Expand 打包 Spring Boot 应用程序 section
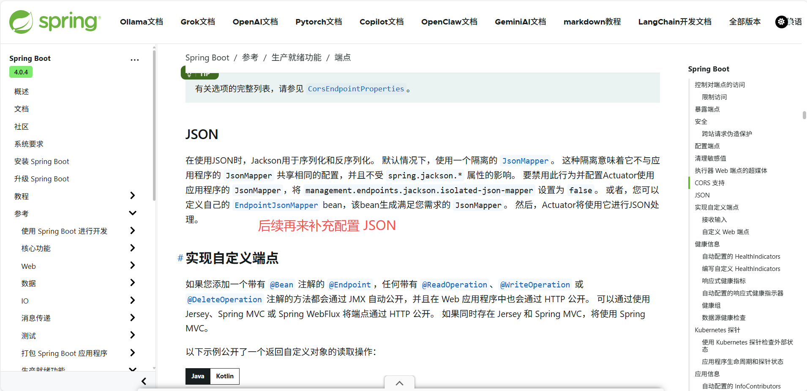Viewport: 807px width, 391px height. [133, 353]
